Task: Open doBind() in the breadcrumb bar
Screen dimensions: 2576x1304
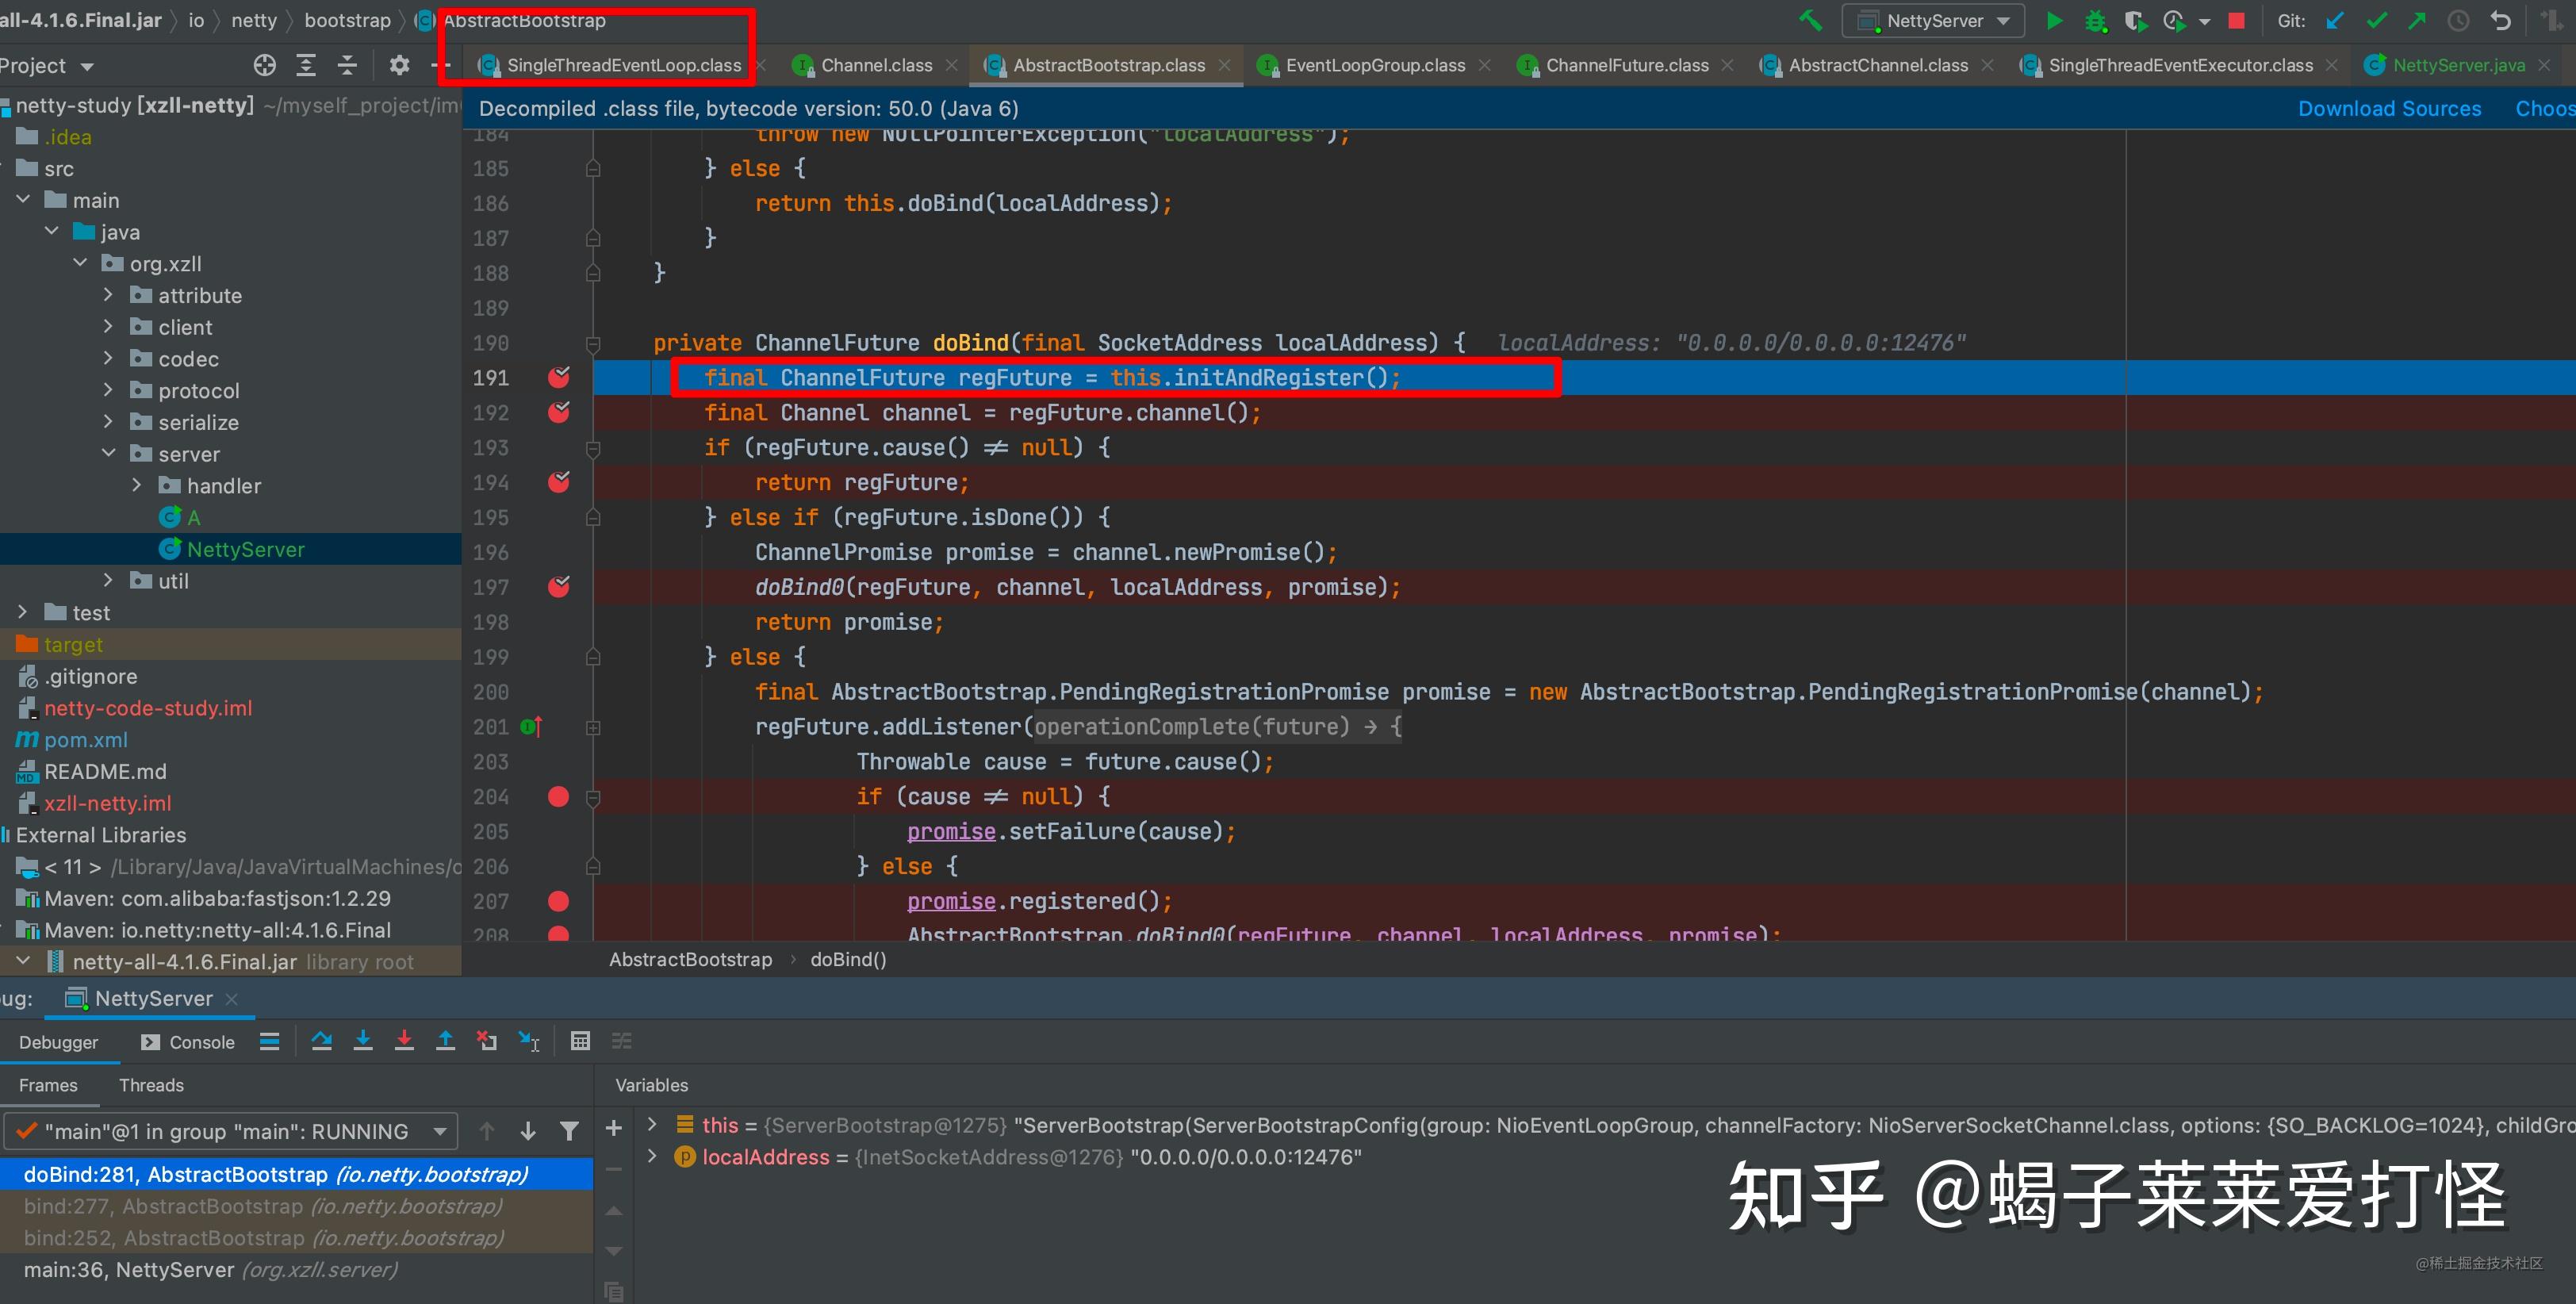Action: pos(847,959)
